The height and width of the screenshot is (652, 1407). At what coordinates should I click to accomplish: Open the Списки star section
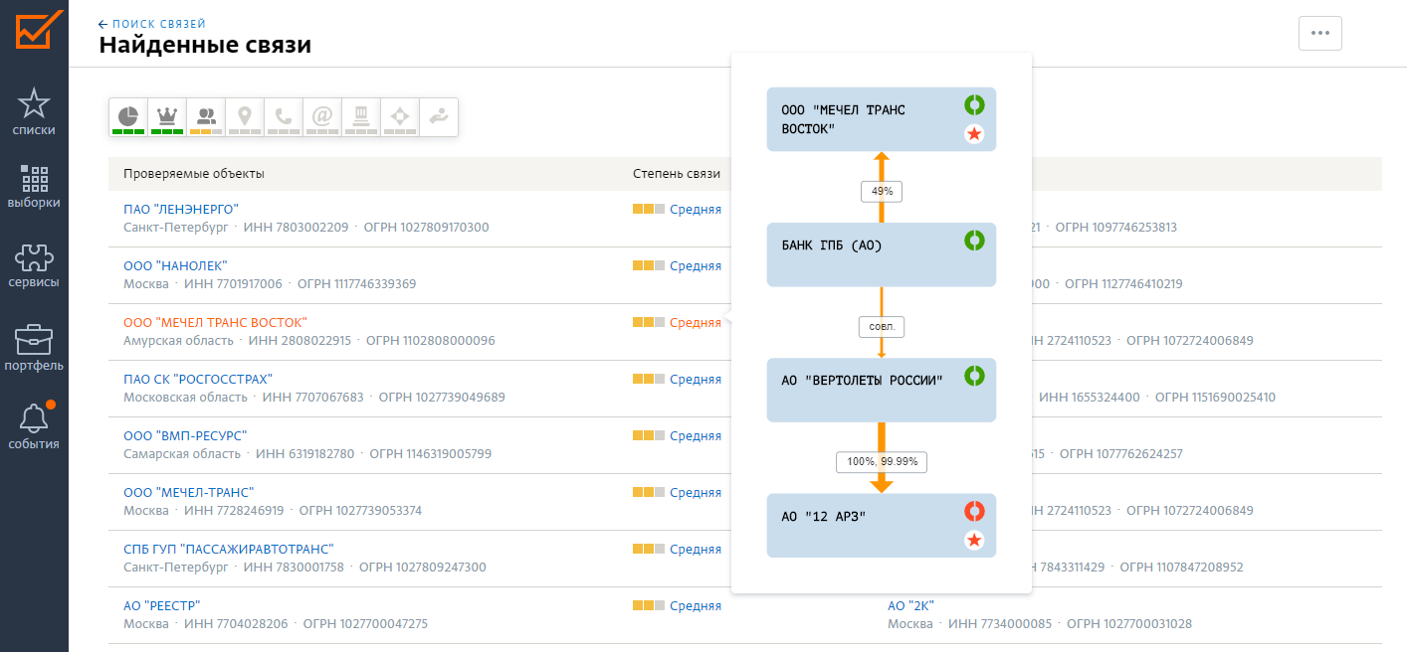pyautogui.click(x=34, y=111)
